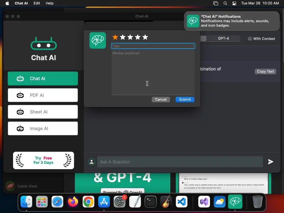Open Terminal from the Dock
Image resolution: width=284 pixels, height=213 pixels.
tap(151, 202)
